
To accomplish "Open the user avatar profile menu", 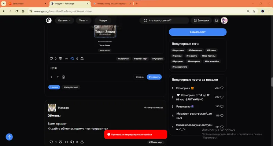I will 224,20.
